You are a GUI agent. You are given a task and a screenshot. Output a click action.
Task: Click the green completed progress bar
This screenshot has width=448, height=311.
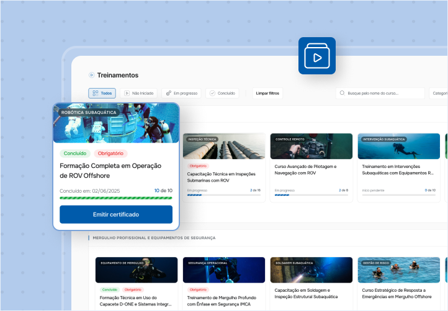(x=116, y=198)
